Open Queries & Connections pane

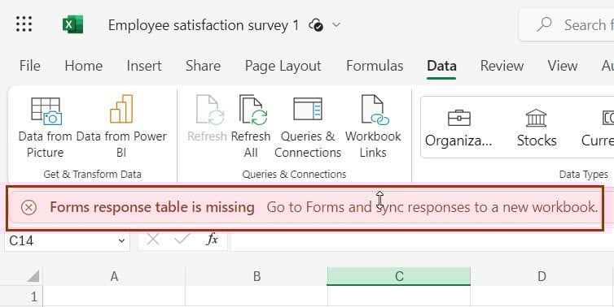tap(308, 127)
